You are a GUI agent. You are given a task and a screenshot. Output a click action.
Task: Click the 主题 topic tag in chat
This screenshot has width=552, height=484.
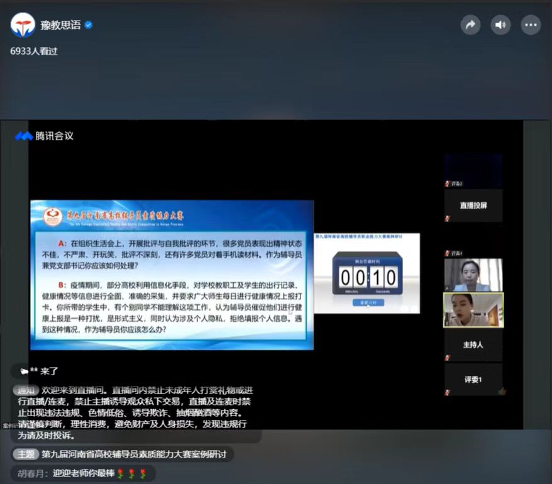[x=25, y=454]
